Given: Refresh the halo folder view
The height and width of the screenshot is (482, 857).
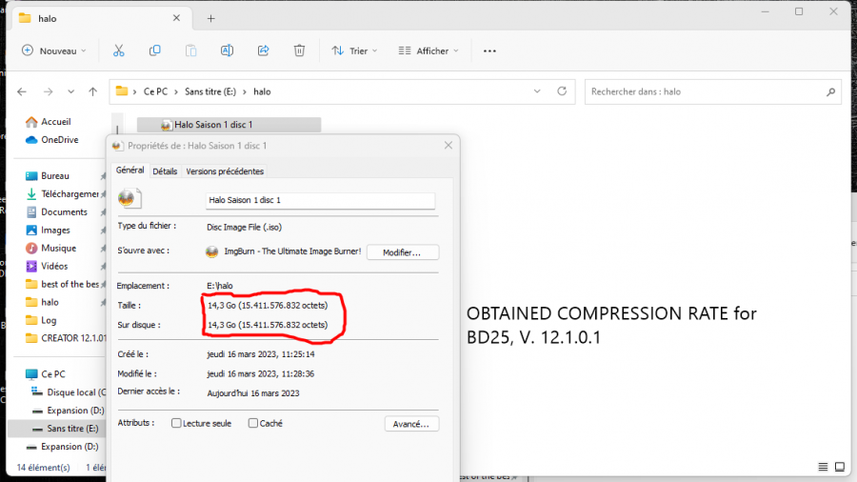Looking at the screenshot, I should pos(562,91).
